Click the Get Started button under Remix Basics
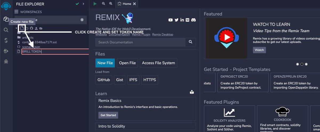The height and width of the screenshot is (132, 320). [108, 115]
